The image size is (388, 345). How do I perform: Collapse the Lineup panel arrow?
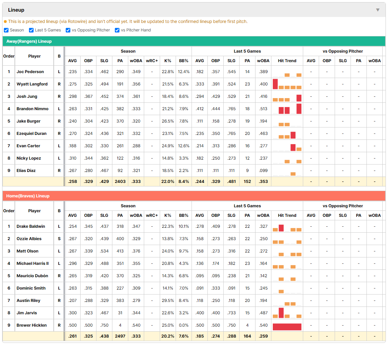tap(378, 10)
